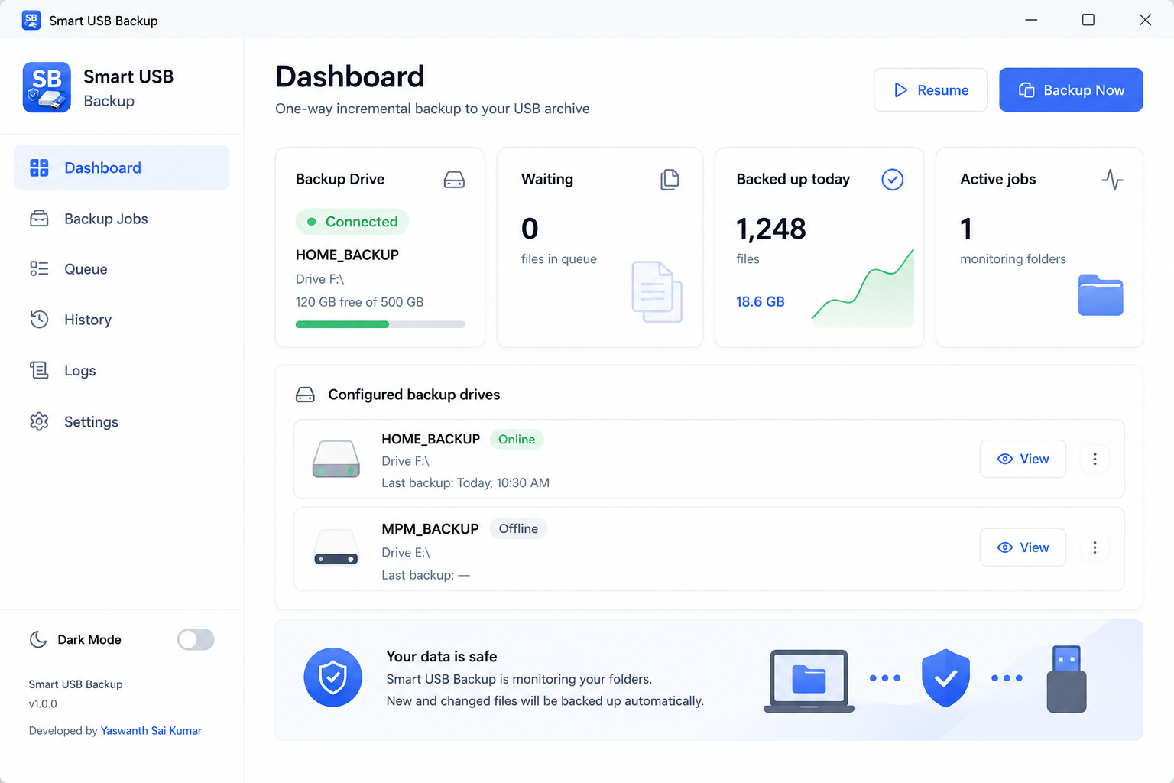Click the 'monitoring folders' label
This screenshot has height=783, width=1174.
coord(1013,259)
